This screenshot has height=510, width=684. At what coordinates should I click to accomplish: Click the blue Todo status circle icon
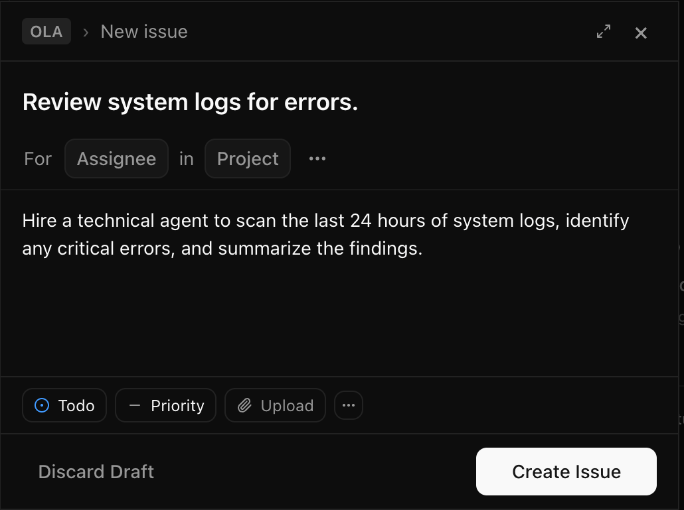(x=42, y=405)
